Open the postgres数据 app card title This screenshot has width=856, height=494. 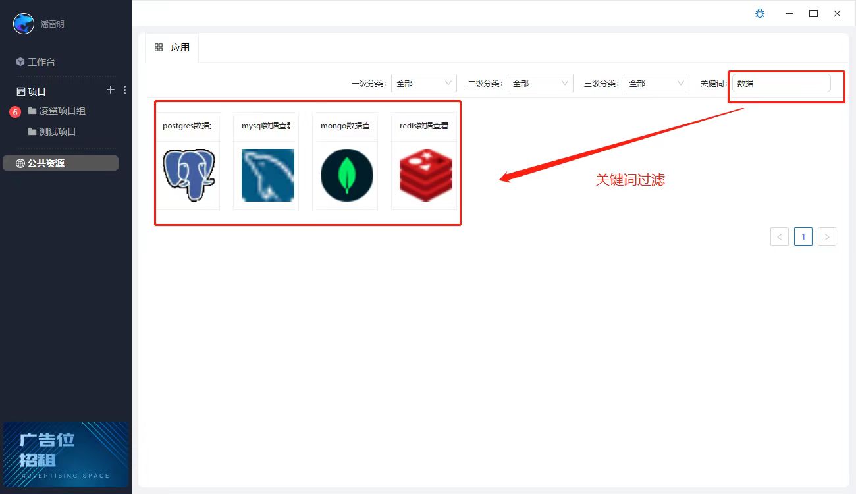pyautogui.click(x=187, y=126)
